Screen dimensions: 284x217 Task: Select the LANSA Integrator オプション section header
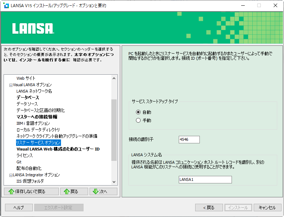pos(36,175)
